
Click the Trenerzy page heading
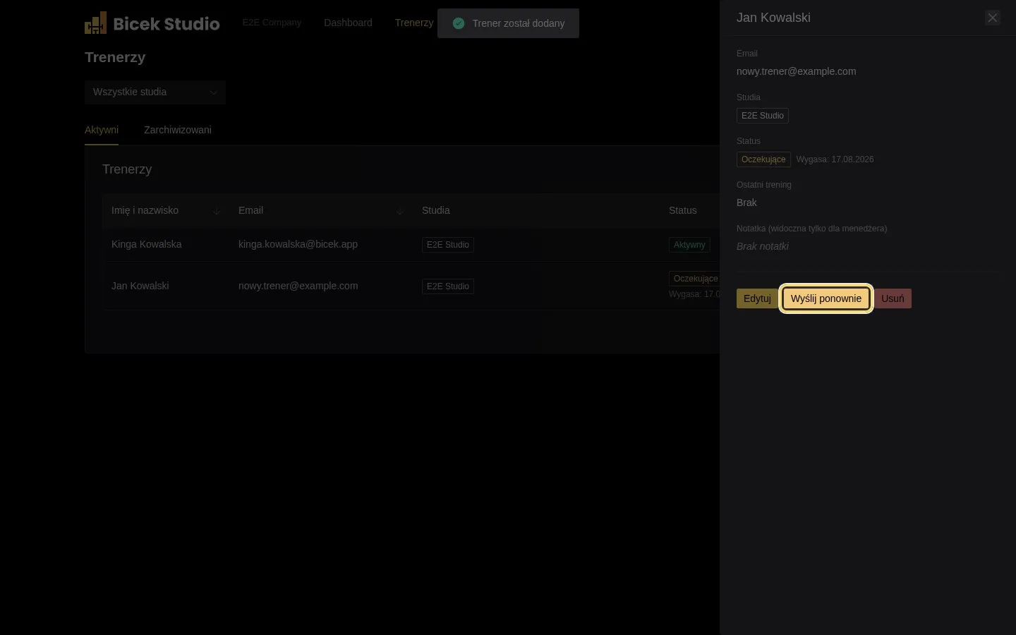click(115, 57)
